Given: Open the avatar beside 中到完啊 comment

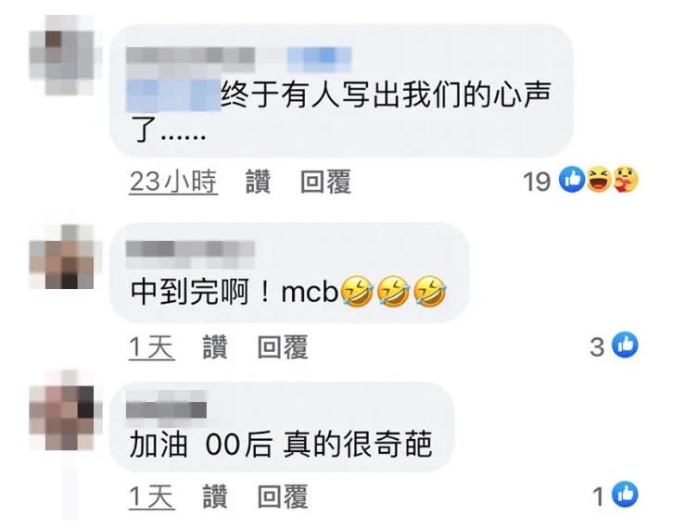Looking at the screenshot, I should tap(61, 256).
